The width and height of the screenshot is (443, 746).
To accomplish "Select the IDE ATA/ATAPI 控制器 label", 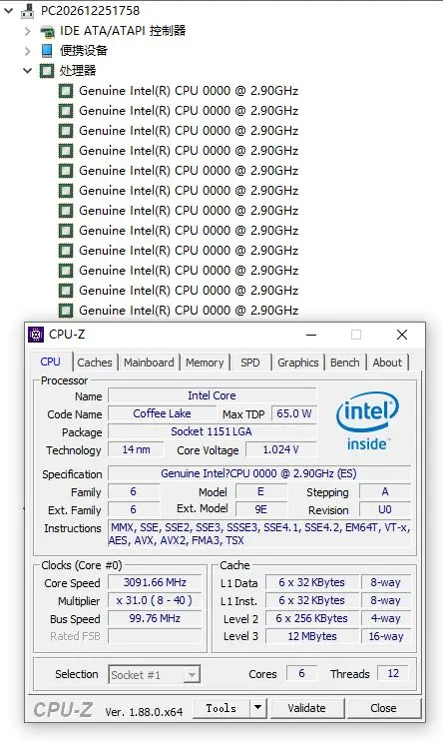I will coord(123,31).
